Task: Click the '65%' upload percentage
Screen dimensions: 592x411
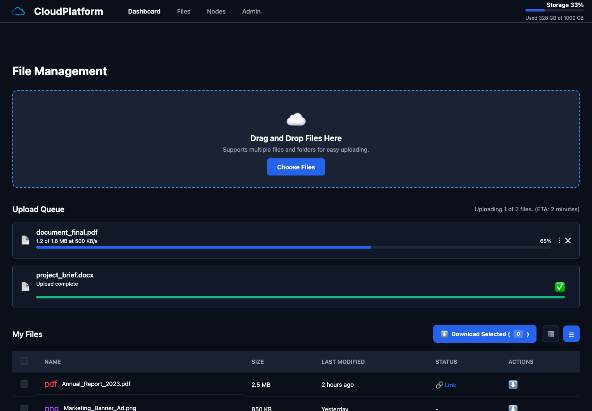Action: [x=546, y=241]
